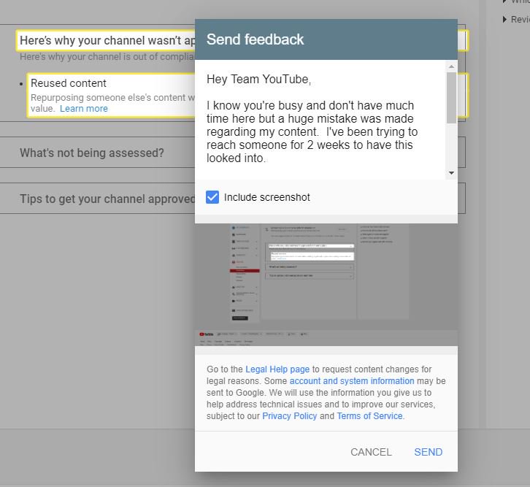This screenshot has width=530, height=487.
Task: Open the Terms of Service link
Action: click(x=369, y=415)
